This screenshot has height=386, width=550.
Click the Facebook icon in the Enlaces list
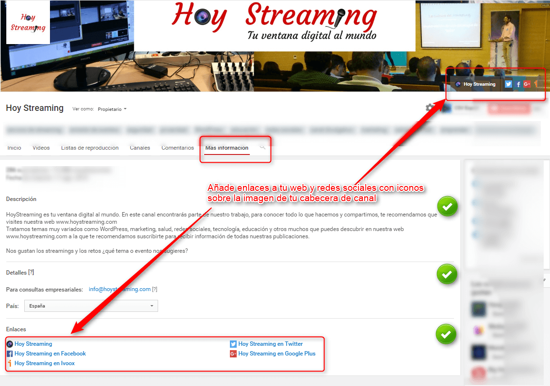10,354
